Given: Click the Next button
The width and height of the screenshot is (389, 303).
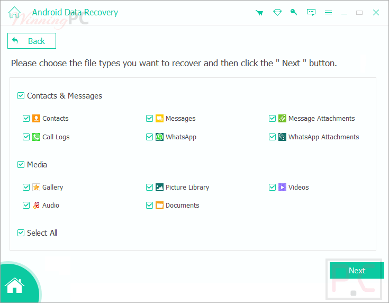Looking at the screenshot, I should 357,271.
